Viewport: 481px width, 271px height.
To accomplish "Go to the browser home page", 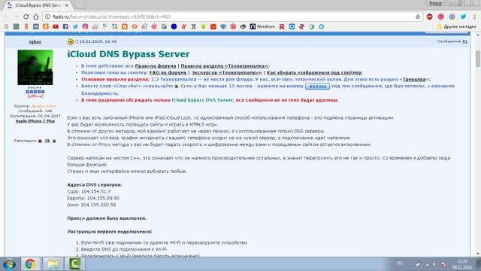I will pyautogui.click(x=36, y=17).
